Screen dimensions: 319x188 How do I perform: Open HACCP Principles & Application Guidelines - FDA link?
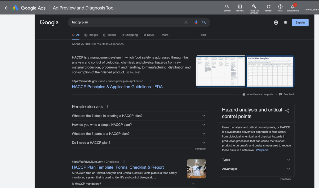117,87
